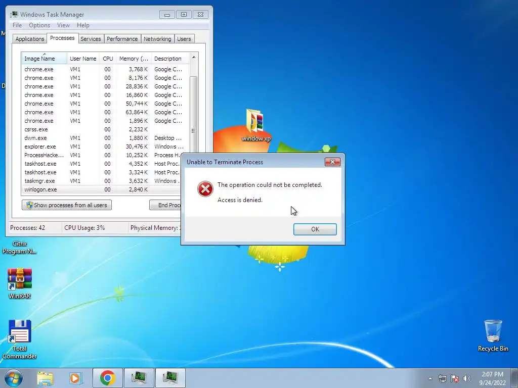Viewport: 518px width, 388px height.
Task: Select chrome.exe row using 3,768 K
Action: (105, 69)
